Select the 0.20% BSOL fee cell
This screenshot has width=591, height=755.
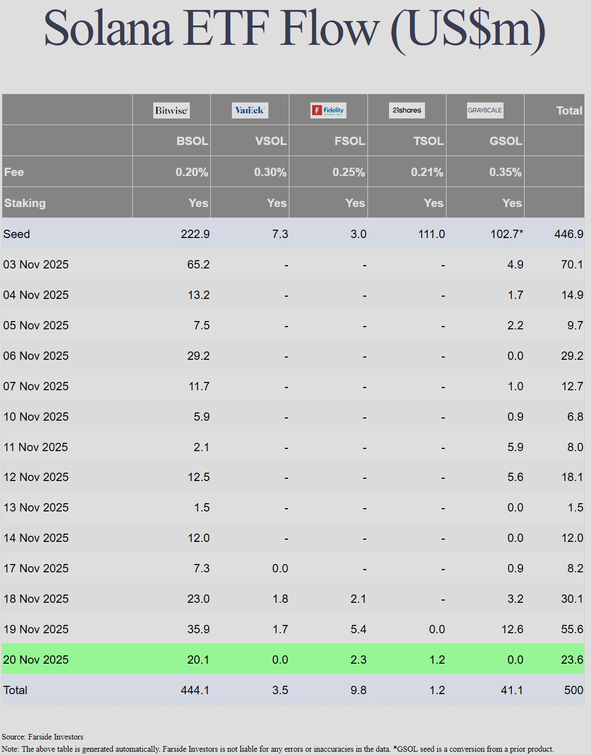coord(192,172)
